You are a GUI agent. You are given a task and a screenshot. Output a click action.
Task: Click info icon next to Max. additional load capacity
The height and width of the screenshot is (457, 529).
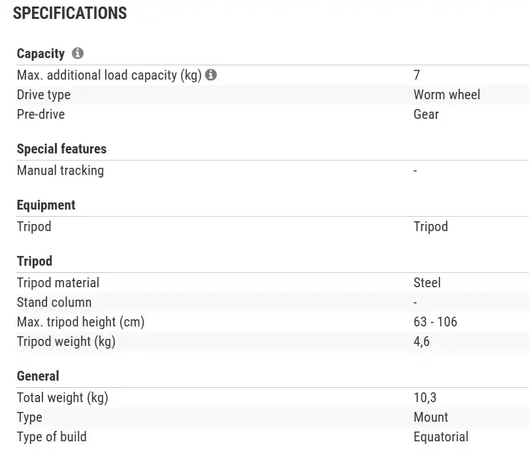click(x=211, y=75)
